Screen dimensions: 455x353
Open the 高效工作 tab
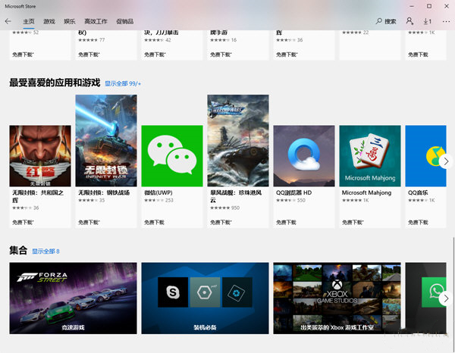(x=96, y=21)
